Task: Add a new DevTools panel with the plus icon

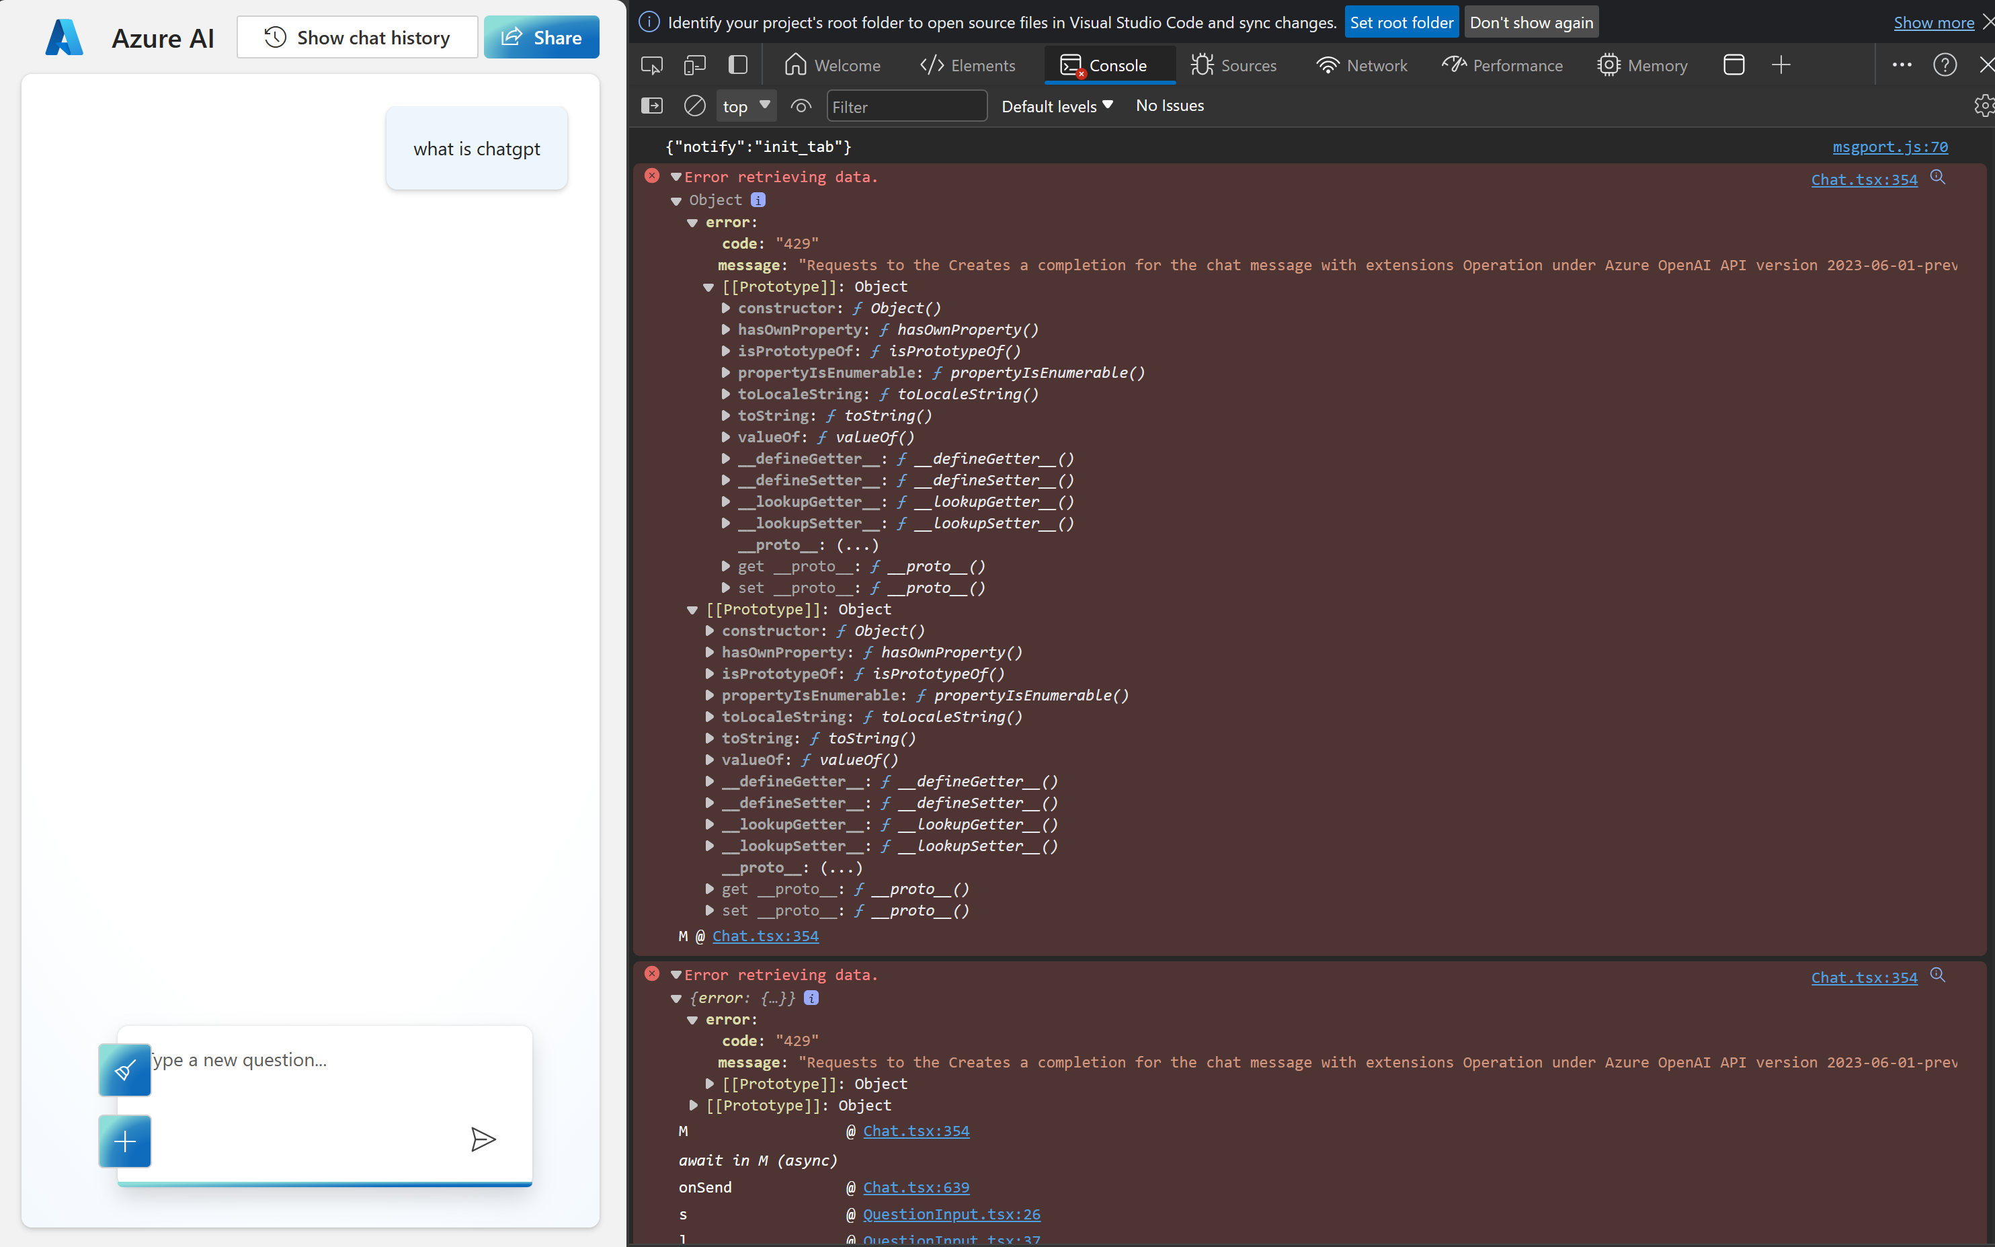Action: (1781, 65)
